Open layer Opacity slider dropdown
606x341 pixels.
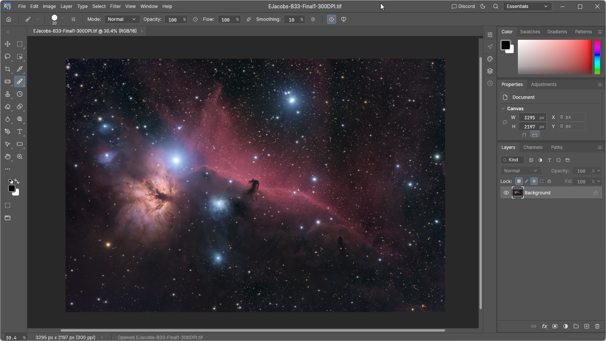coord(599,171)
